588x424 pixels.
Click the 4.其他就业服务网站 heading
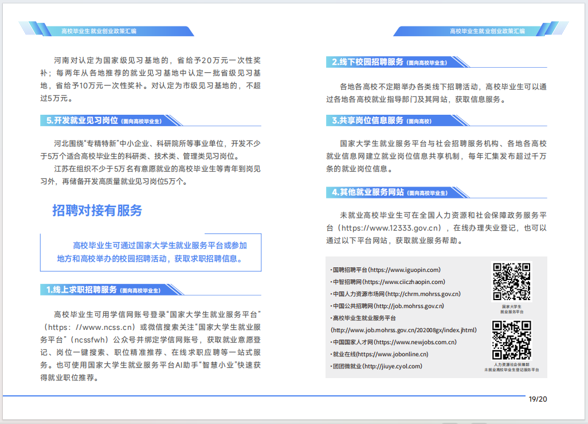pos(368,192)
